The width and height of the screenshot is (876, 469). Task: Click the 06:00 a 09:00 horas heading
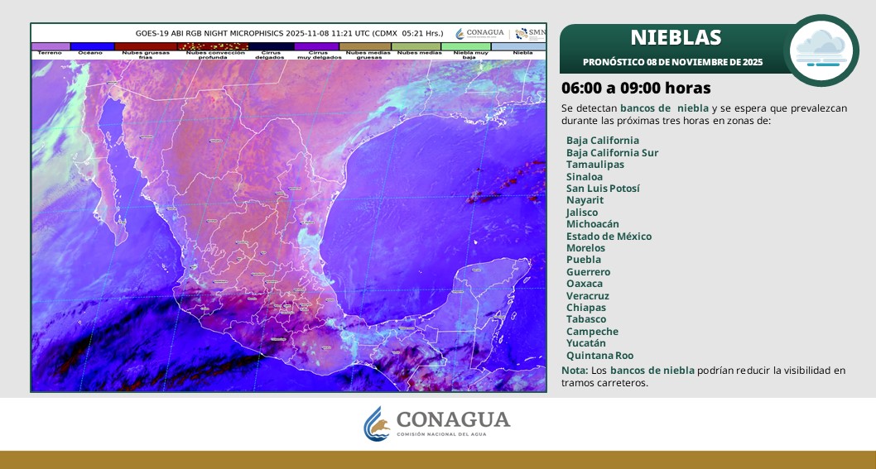click(x=635, y=89)
